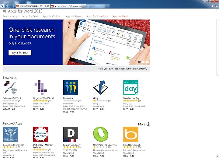Open the Britannica Researcher app icon
Image resolution: width=219 pixels, height=158 pixels.
11,134
